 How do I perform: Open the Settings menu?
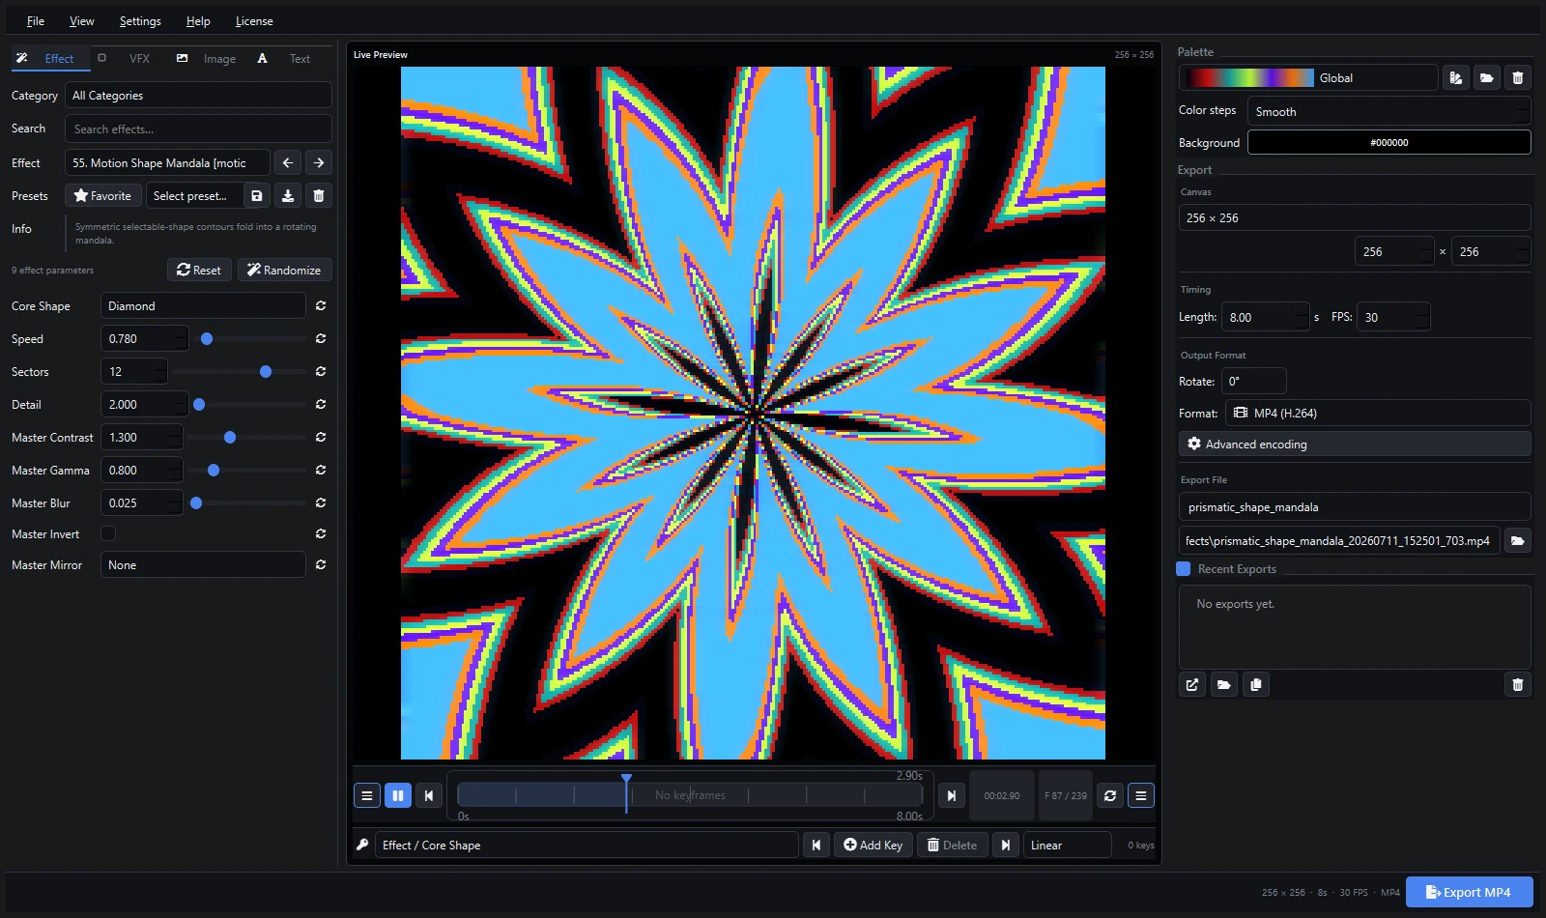[x=140, y=21]
